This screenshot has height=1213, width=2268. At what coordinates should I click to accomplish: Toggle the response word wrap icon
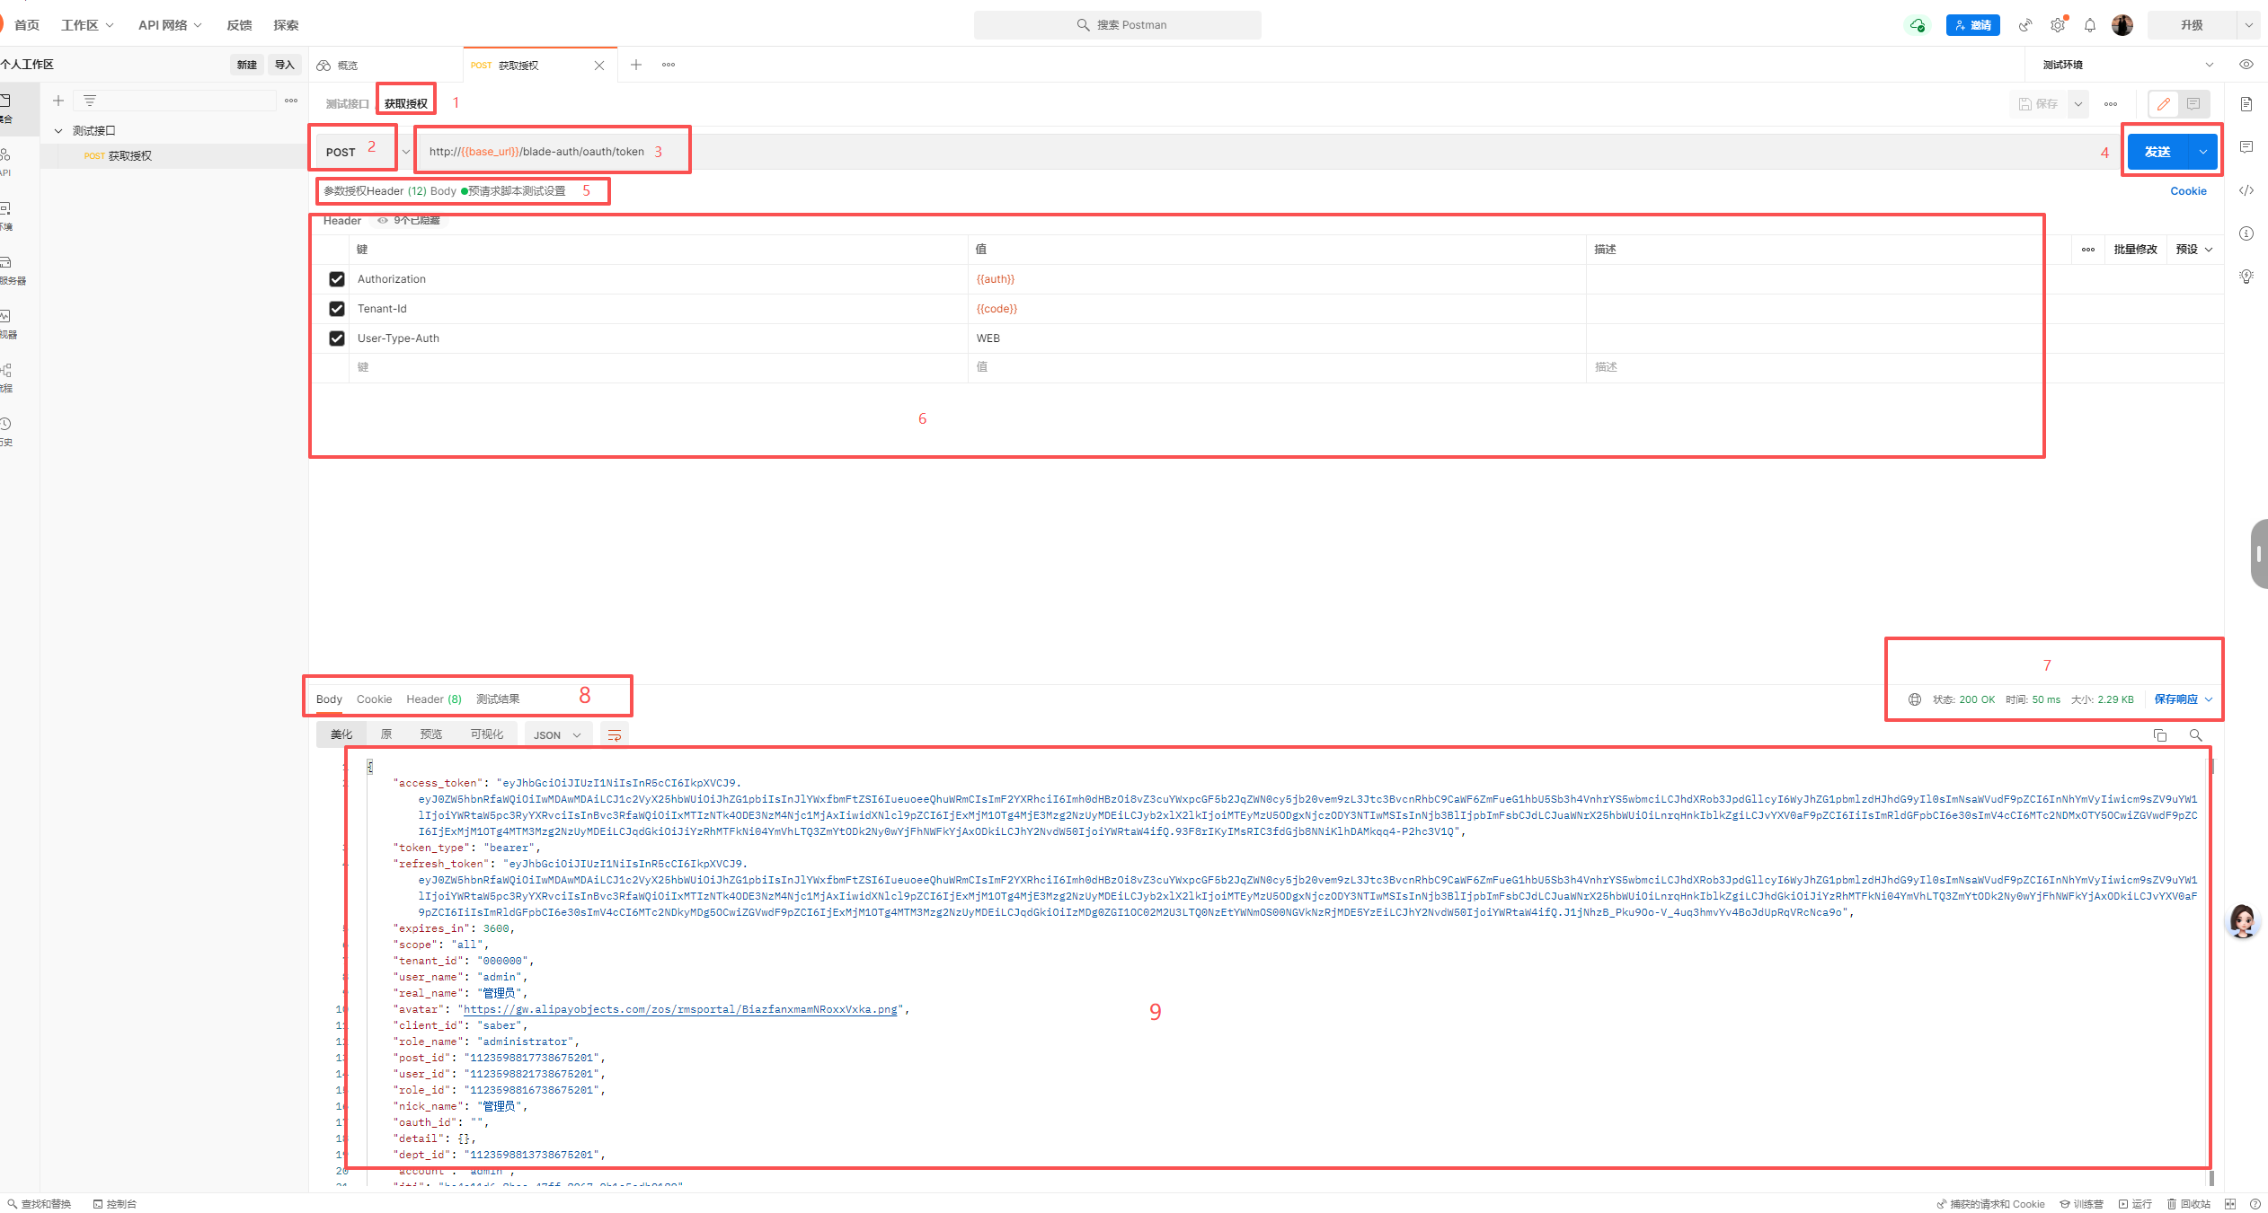[615, 735]
